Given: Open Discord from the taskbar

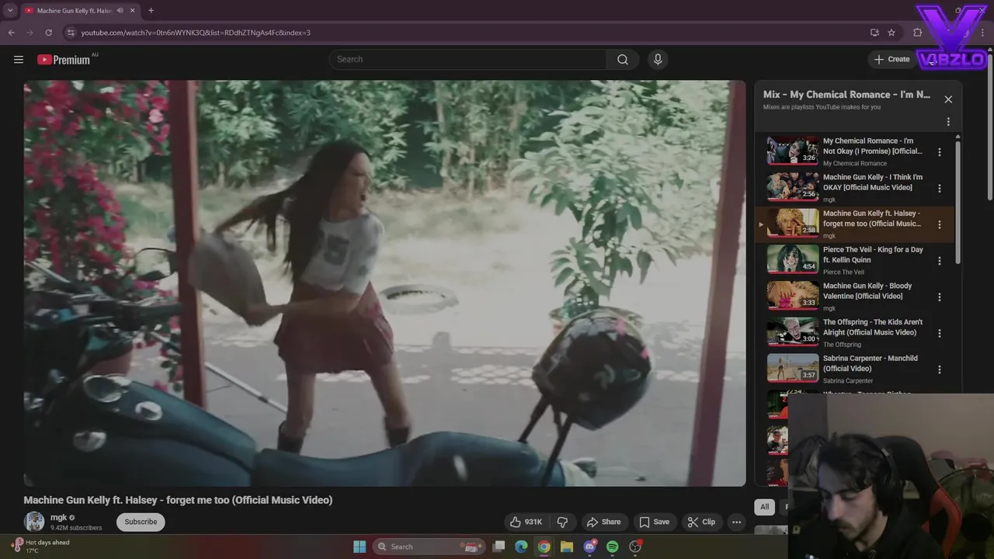Looking at the screenshot, I should pos(589,547).
